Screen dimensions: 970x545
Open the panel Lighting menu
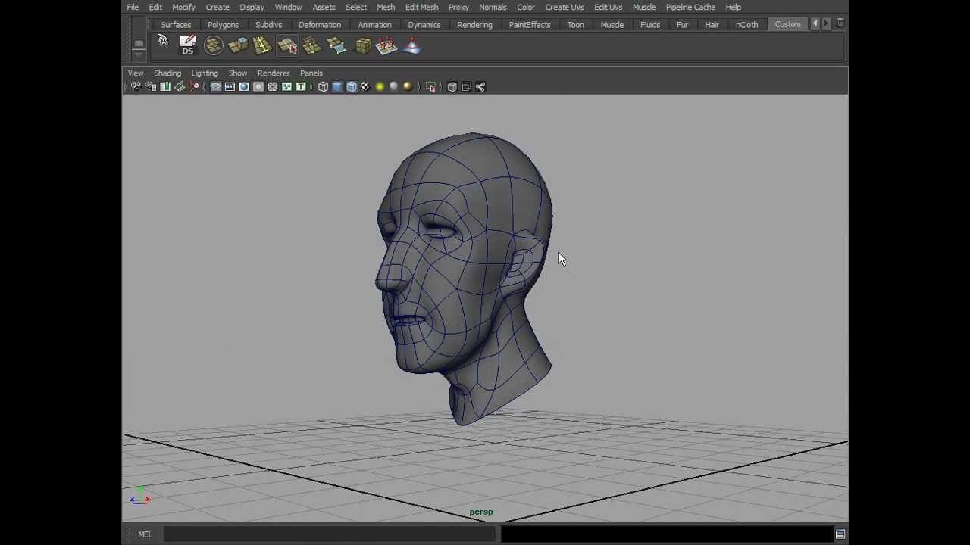[x=205, y=73]
